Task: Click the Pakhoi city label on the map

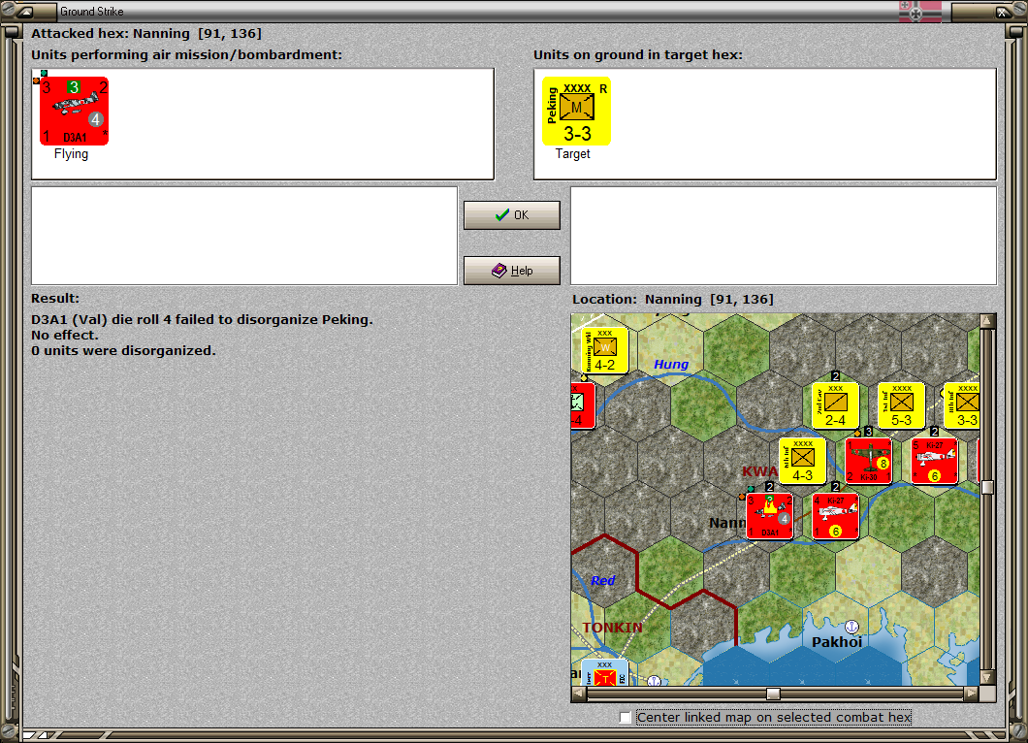Action: (837, 642)
